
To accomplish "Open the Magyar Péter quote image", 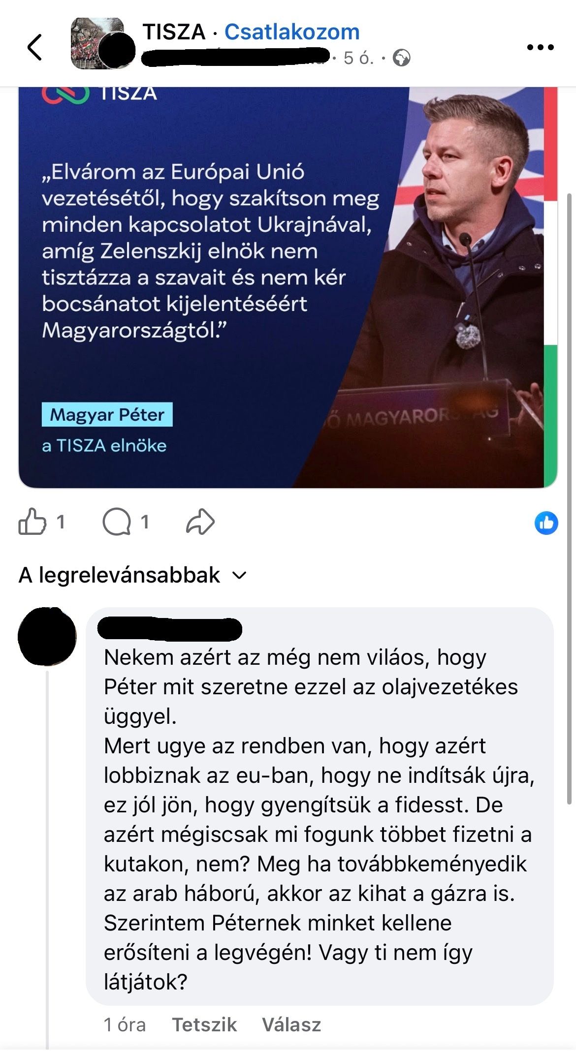I will click(288, 287).
